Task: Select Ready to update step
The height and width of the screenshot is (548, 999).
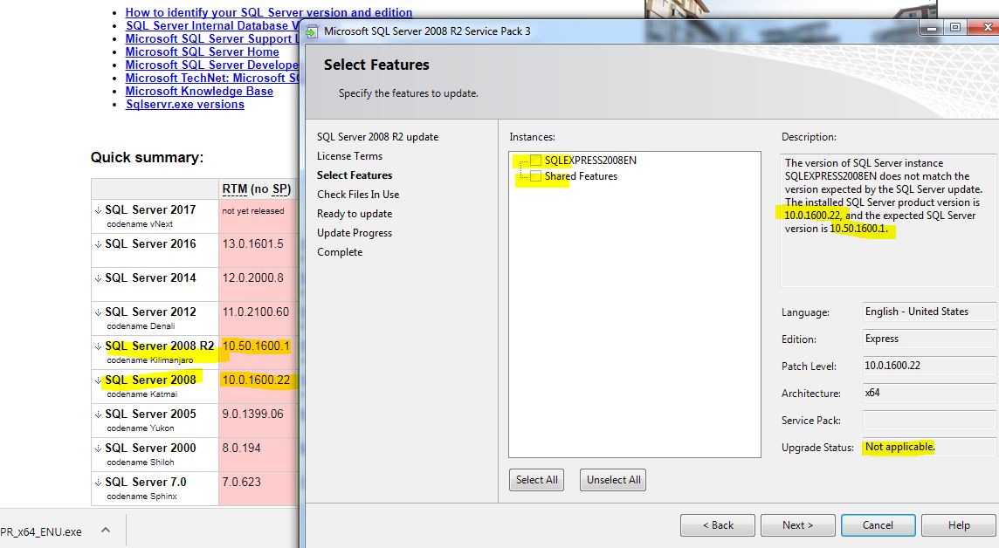Action: point(355,214)
